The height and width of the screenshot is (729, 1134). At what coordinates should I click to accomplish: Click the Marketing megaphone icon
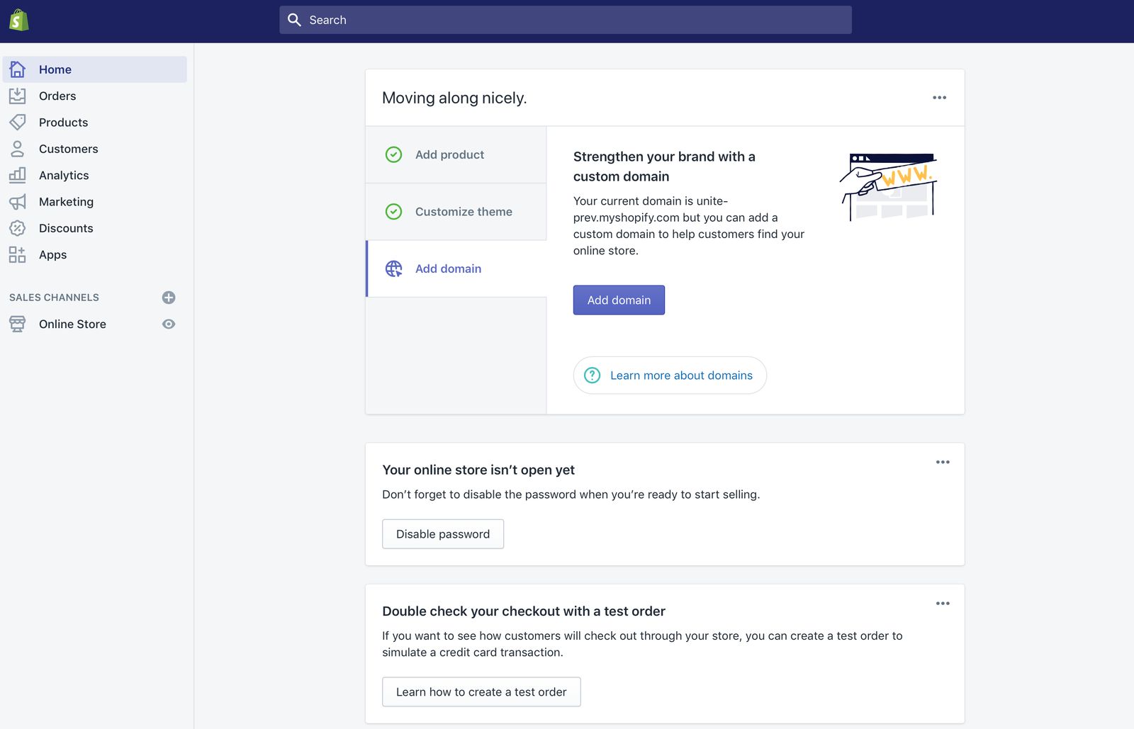point(18,202)
